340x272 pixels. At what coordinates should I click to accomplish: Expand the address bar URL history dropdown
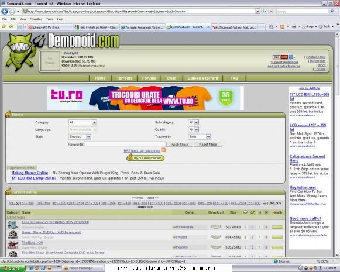pos(257,11)
